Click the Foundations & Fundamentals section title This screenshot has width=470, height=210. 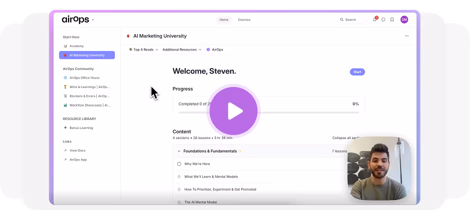tap(210, 151)
